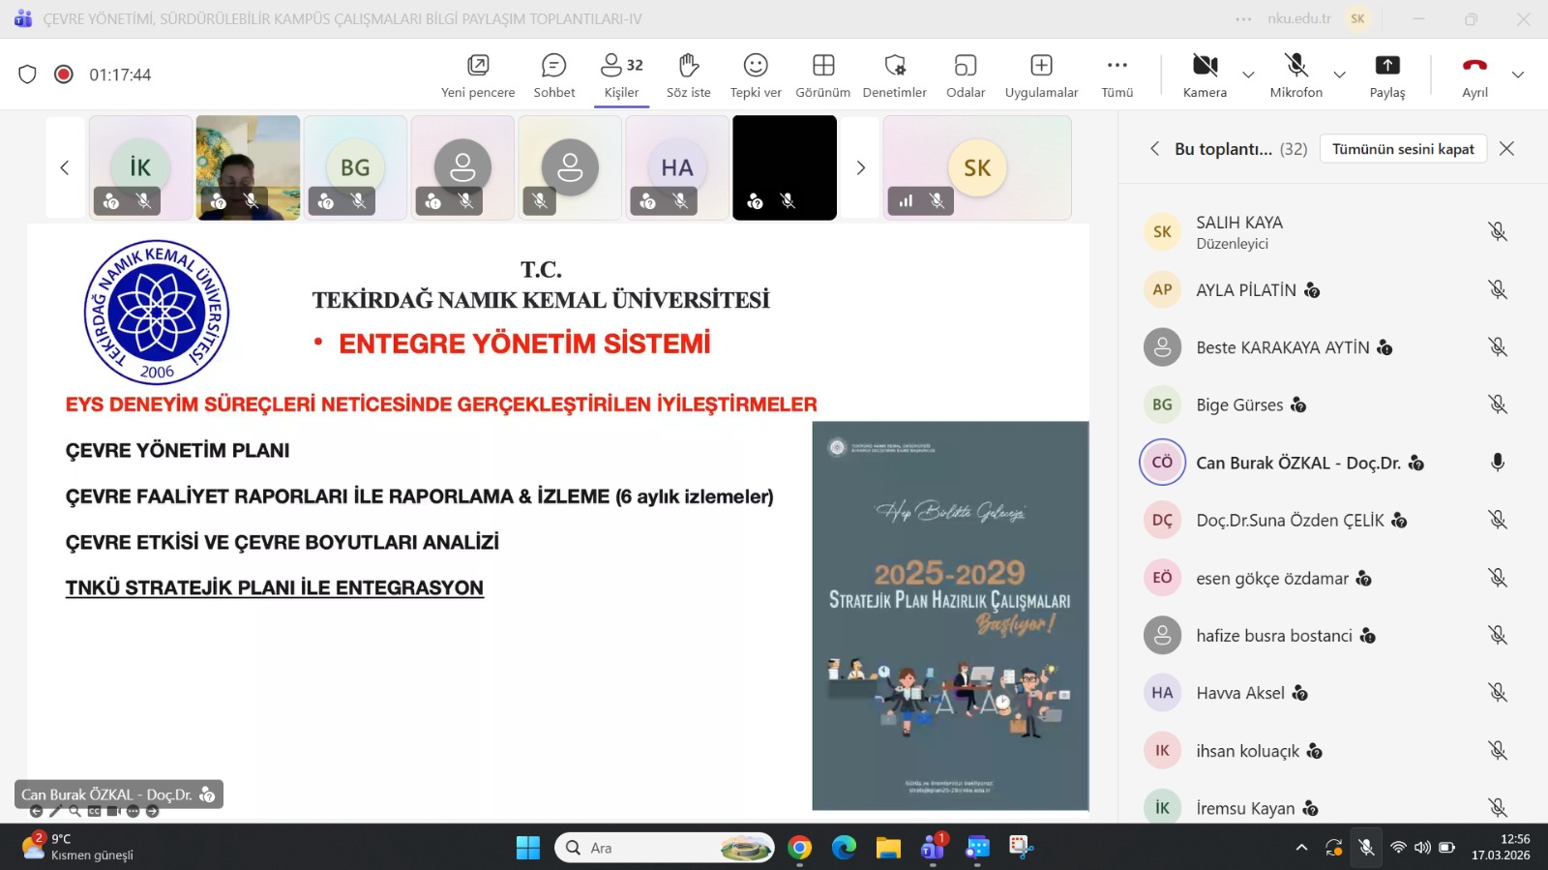
Task: Toggle Beste KARAKAYA AYTİN's microphone icon
Action: click(1498, 346)
